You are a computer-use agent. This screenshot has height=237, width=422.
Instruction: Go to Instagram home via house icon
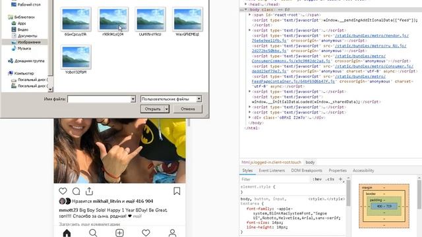pos(67,233)
